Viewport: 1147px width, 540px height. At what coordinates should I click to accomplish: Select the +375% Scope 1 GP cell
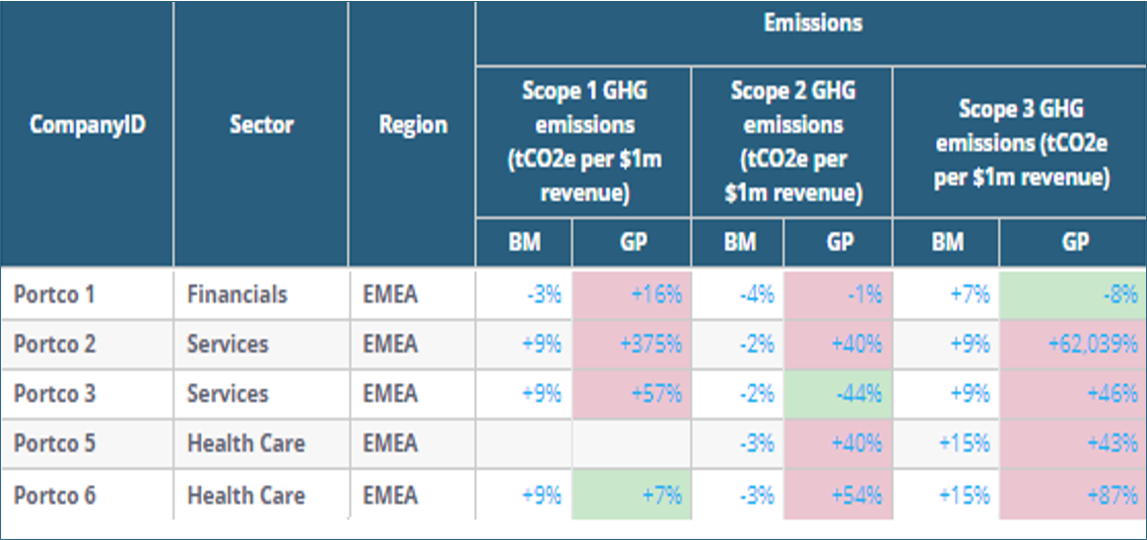point(632,344)
